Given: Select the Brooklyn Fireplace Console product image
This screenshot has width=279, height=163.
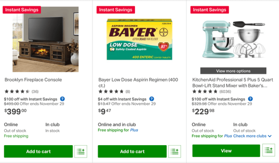Looking at the screenshot, I should [x=45, y=40].
